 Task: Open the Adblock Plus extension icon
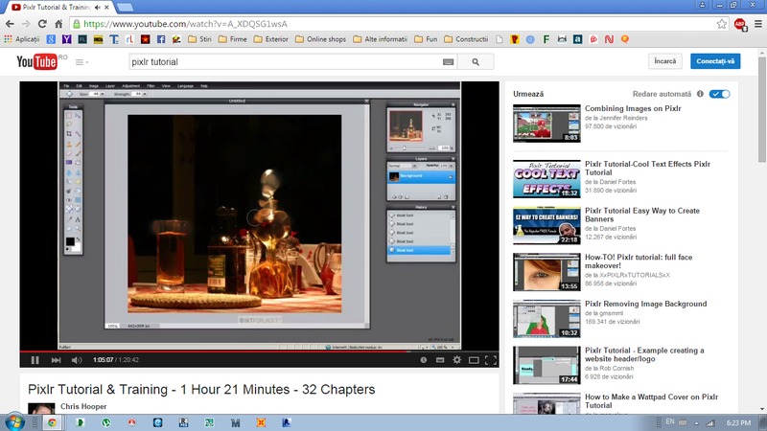740,24
